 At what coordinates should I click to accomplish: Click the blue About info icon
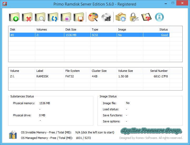159,17
